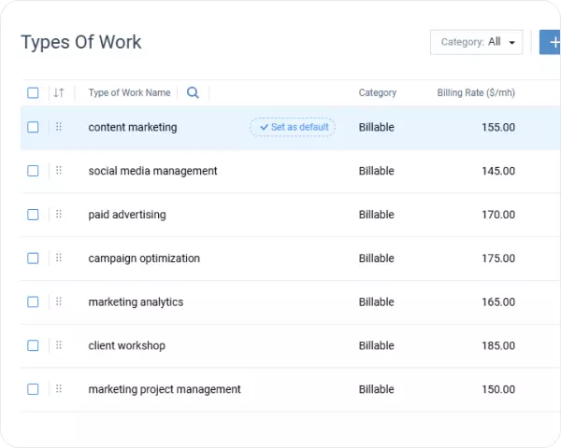Select the campaign optimization name
The width and height of the screenshot is (561, 448).
click(x=144, y=259)
